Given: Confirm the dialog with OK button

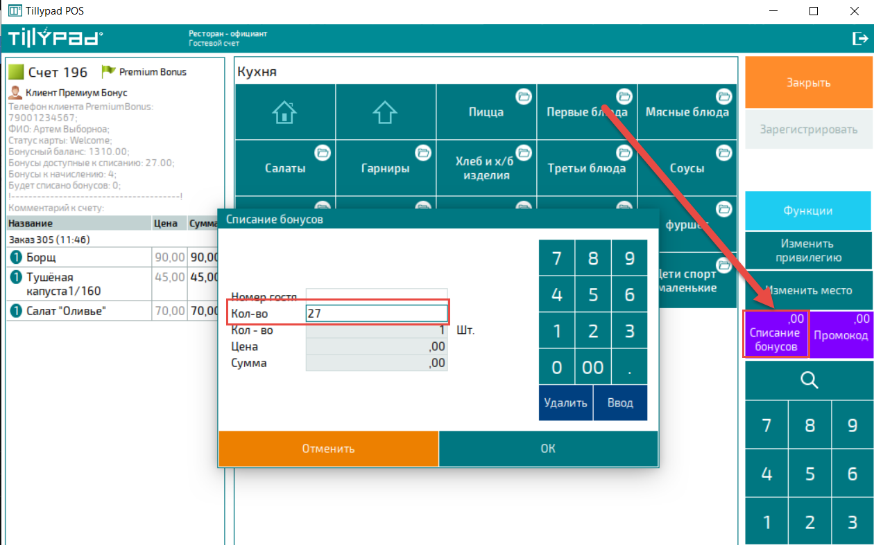Looking at the screenshot, I should click(548, 448).
